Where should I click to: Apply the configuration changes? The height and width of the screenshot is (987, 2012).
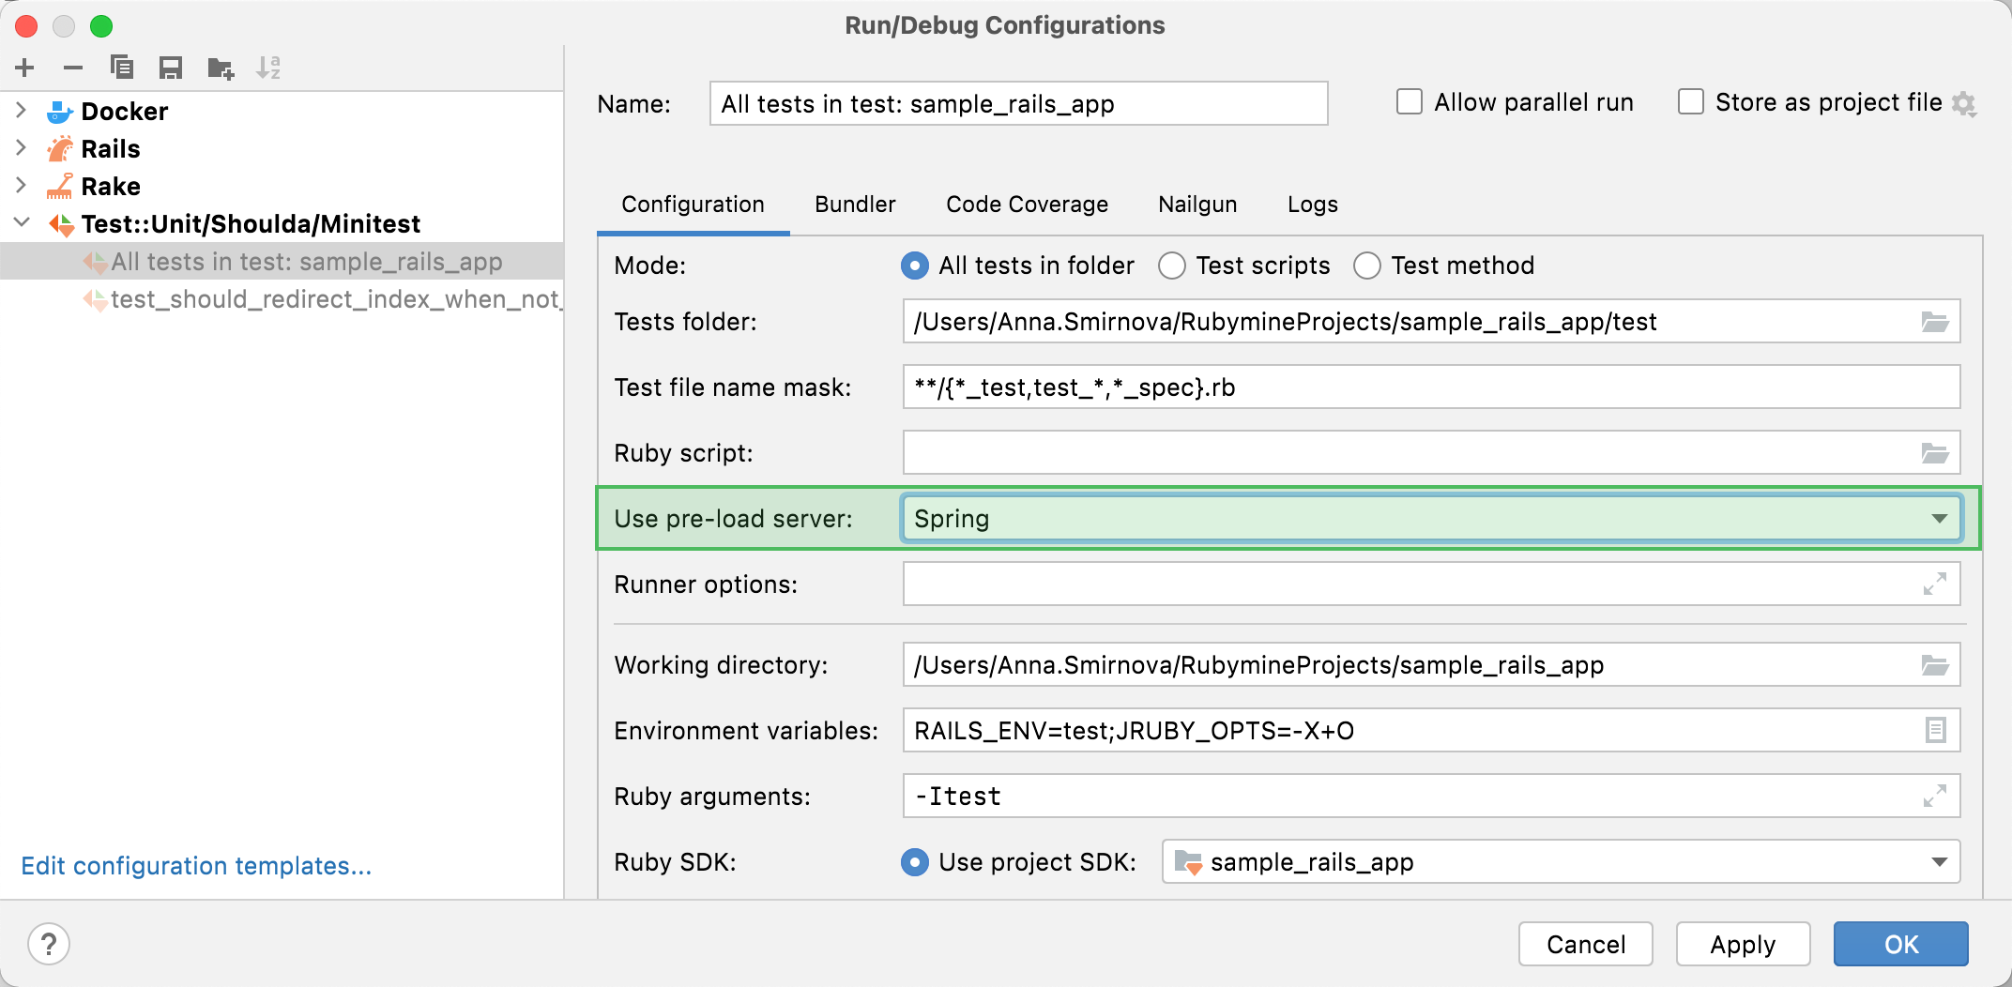click(x=1743, y=944)
